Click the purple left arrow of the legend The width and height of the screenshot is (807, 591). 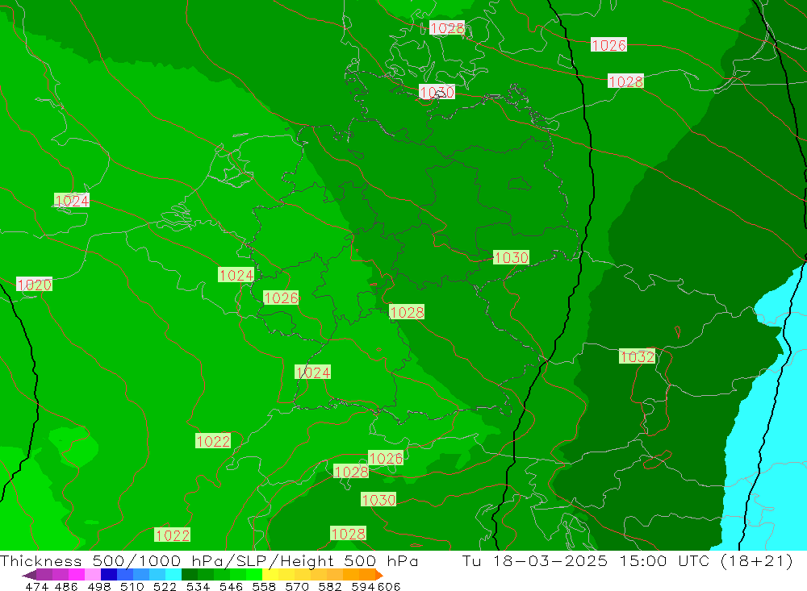pos(29,575)
